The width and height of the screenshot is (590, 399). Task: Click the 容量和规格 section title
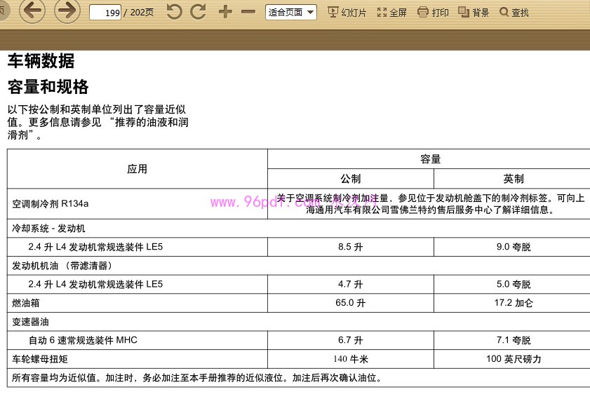point(48,88)
